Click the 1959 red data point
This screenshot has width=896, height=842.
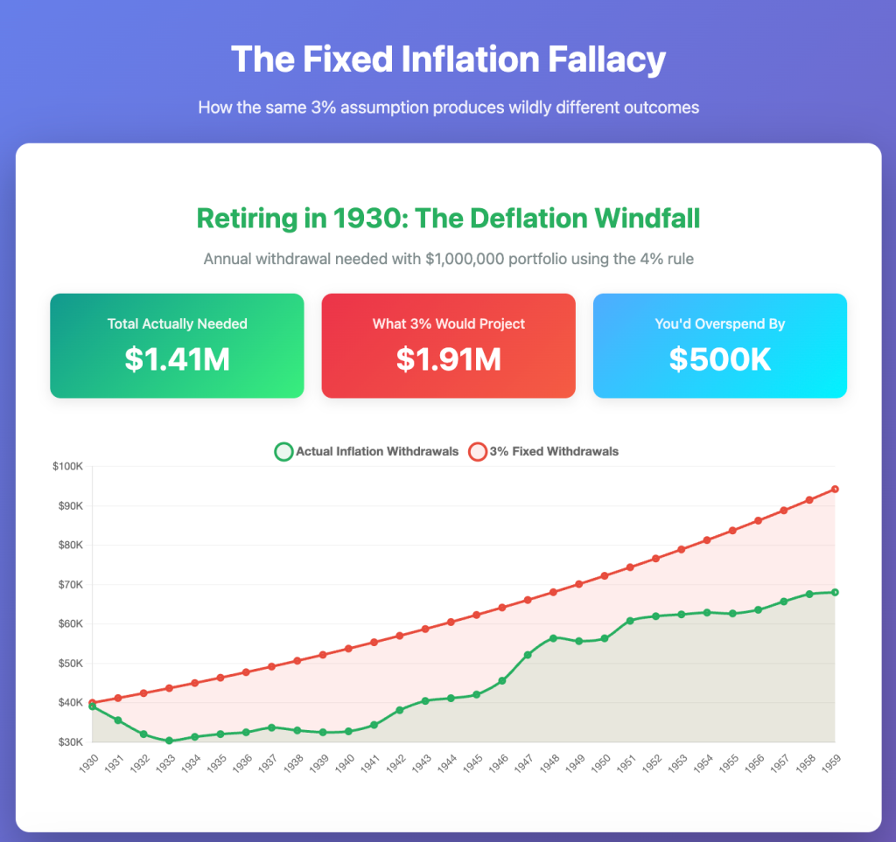tap(835, 489)
